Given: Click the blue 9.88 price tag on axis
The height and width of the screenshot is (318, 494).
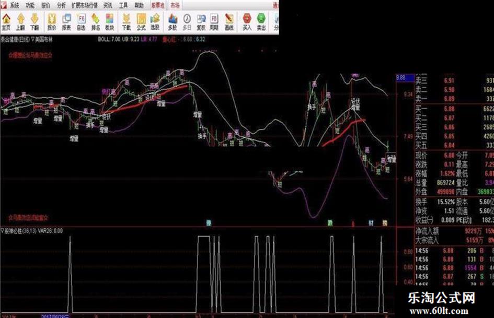Looking at the screenshot, I should (x=405, y=77).
